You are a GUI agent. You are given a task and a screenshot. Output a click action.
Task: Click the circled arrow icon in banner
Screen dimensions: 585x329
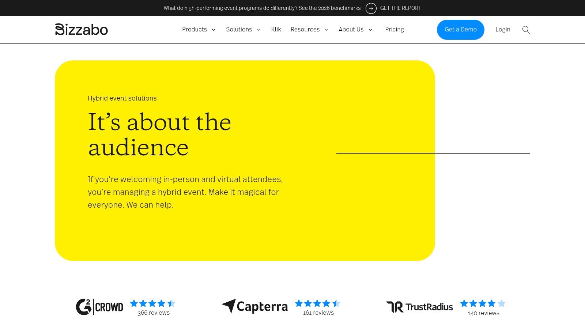point(371,8)
